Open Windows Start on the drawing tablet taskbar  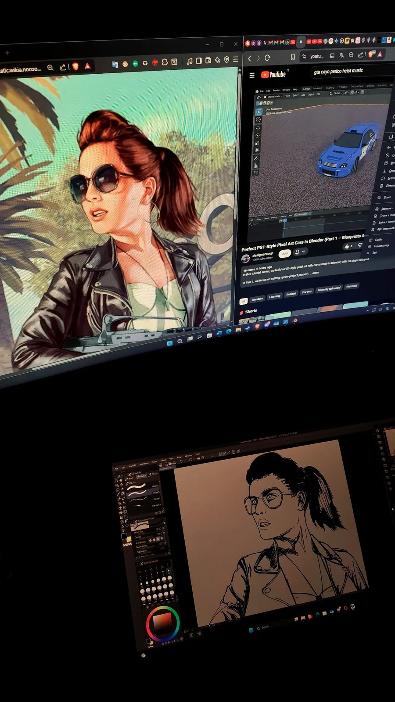(x=251, y=630)
